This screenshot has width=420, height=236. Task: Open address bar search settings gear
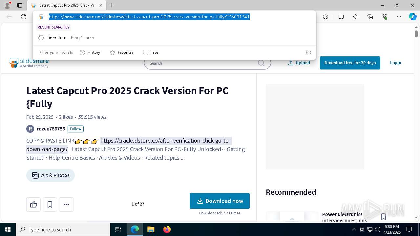tap(308, 52)
